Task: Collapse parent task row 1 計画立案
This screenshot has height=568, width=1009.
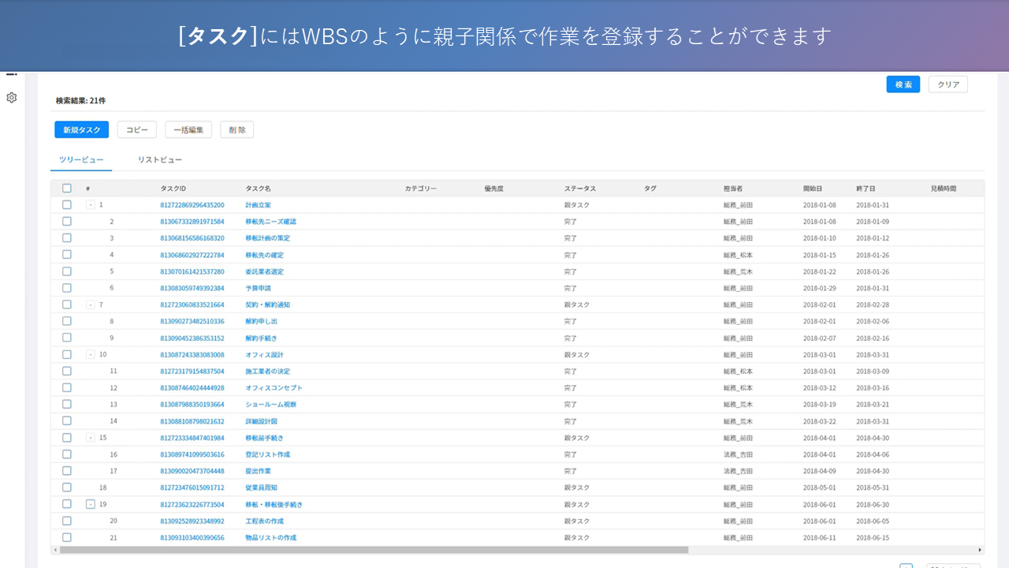Action: [90, 205]
